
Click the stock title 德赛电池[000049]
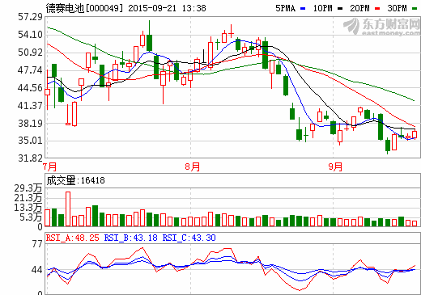point(84,8)
